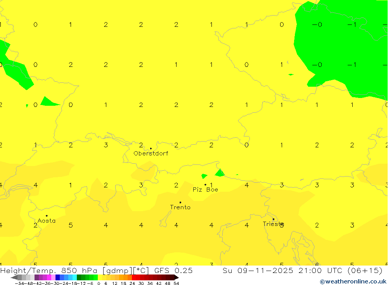Viewport: 388px width, 285px height.
Task: Open the weatheronline.co.uk copyright link
Action: pyautogui.click(x=353, y=282)
